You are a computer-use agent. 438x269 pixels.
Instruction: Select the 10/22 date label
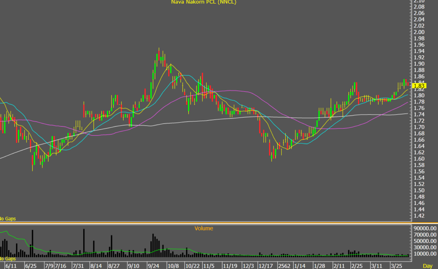[x=192, y=266]
